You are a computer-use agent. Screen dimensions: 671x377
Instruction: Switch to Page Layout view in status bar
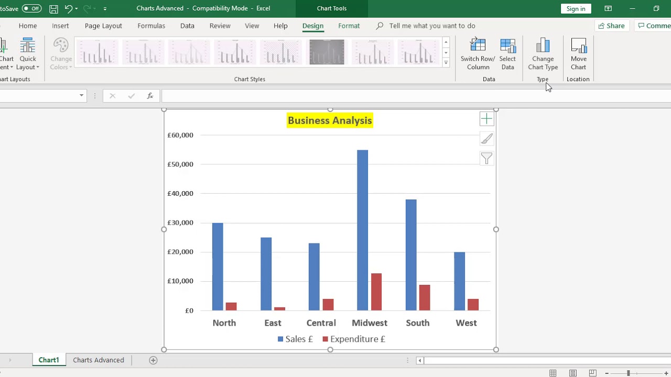point(573,373)
